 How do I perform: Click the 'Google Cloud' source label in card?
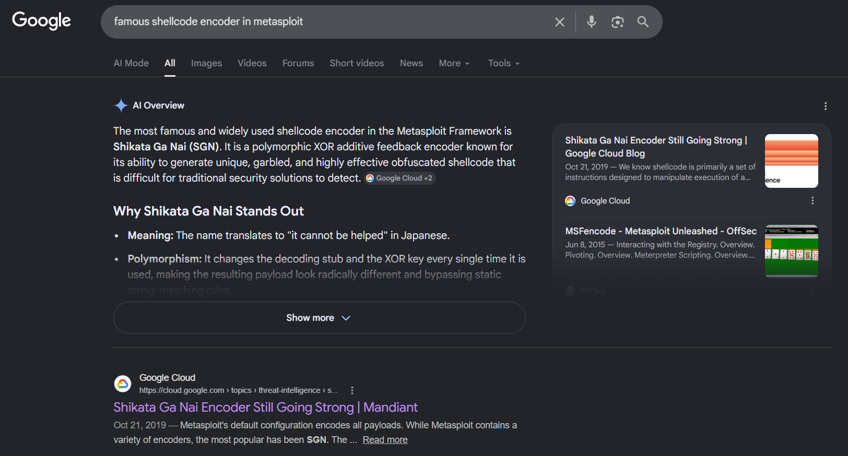pyautogui.click(x=605, y=201)
